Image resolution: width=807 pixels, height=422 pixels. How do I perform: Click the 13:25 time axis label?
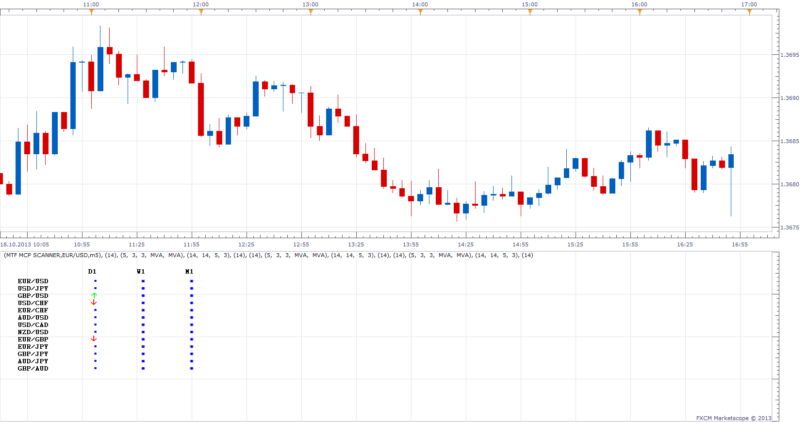356,244
